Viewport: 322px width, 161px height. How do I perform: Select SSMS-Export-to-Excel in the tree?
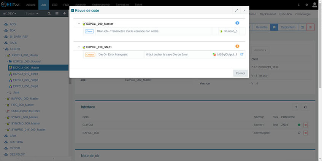tap(25, 111)
